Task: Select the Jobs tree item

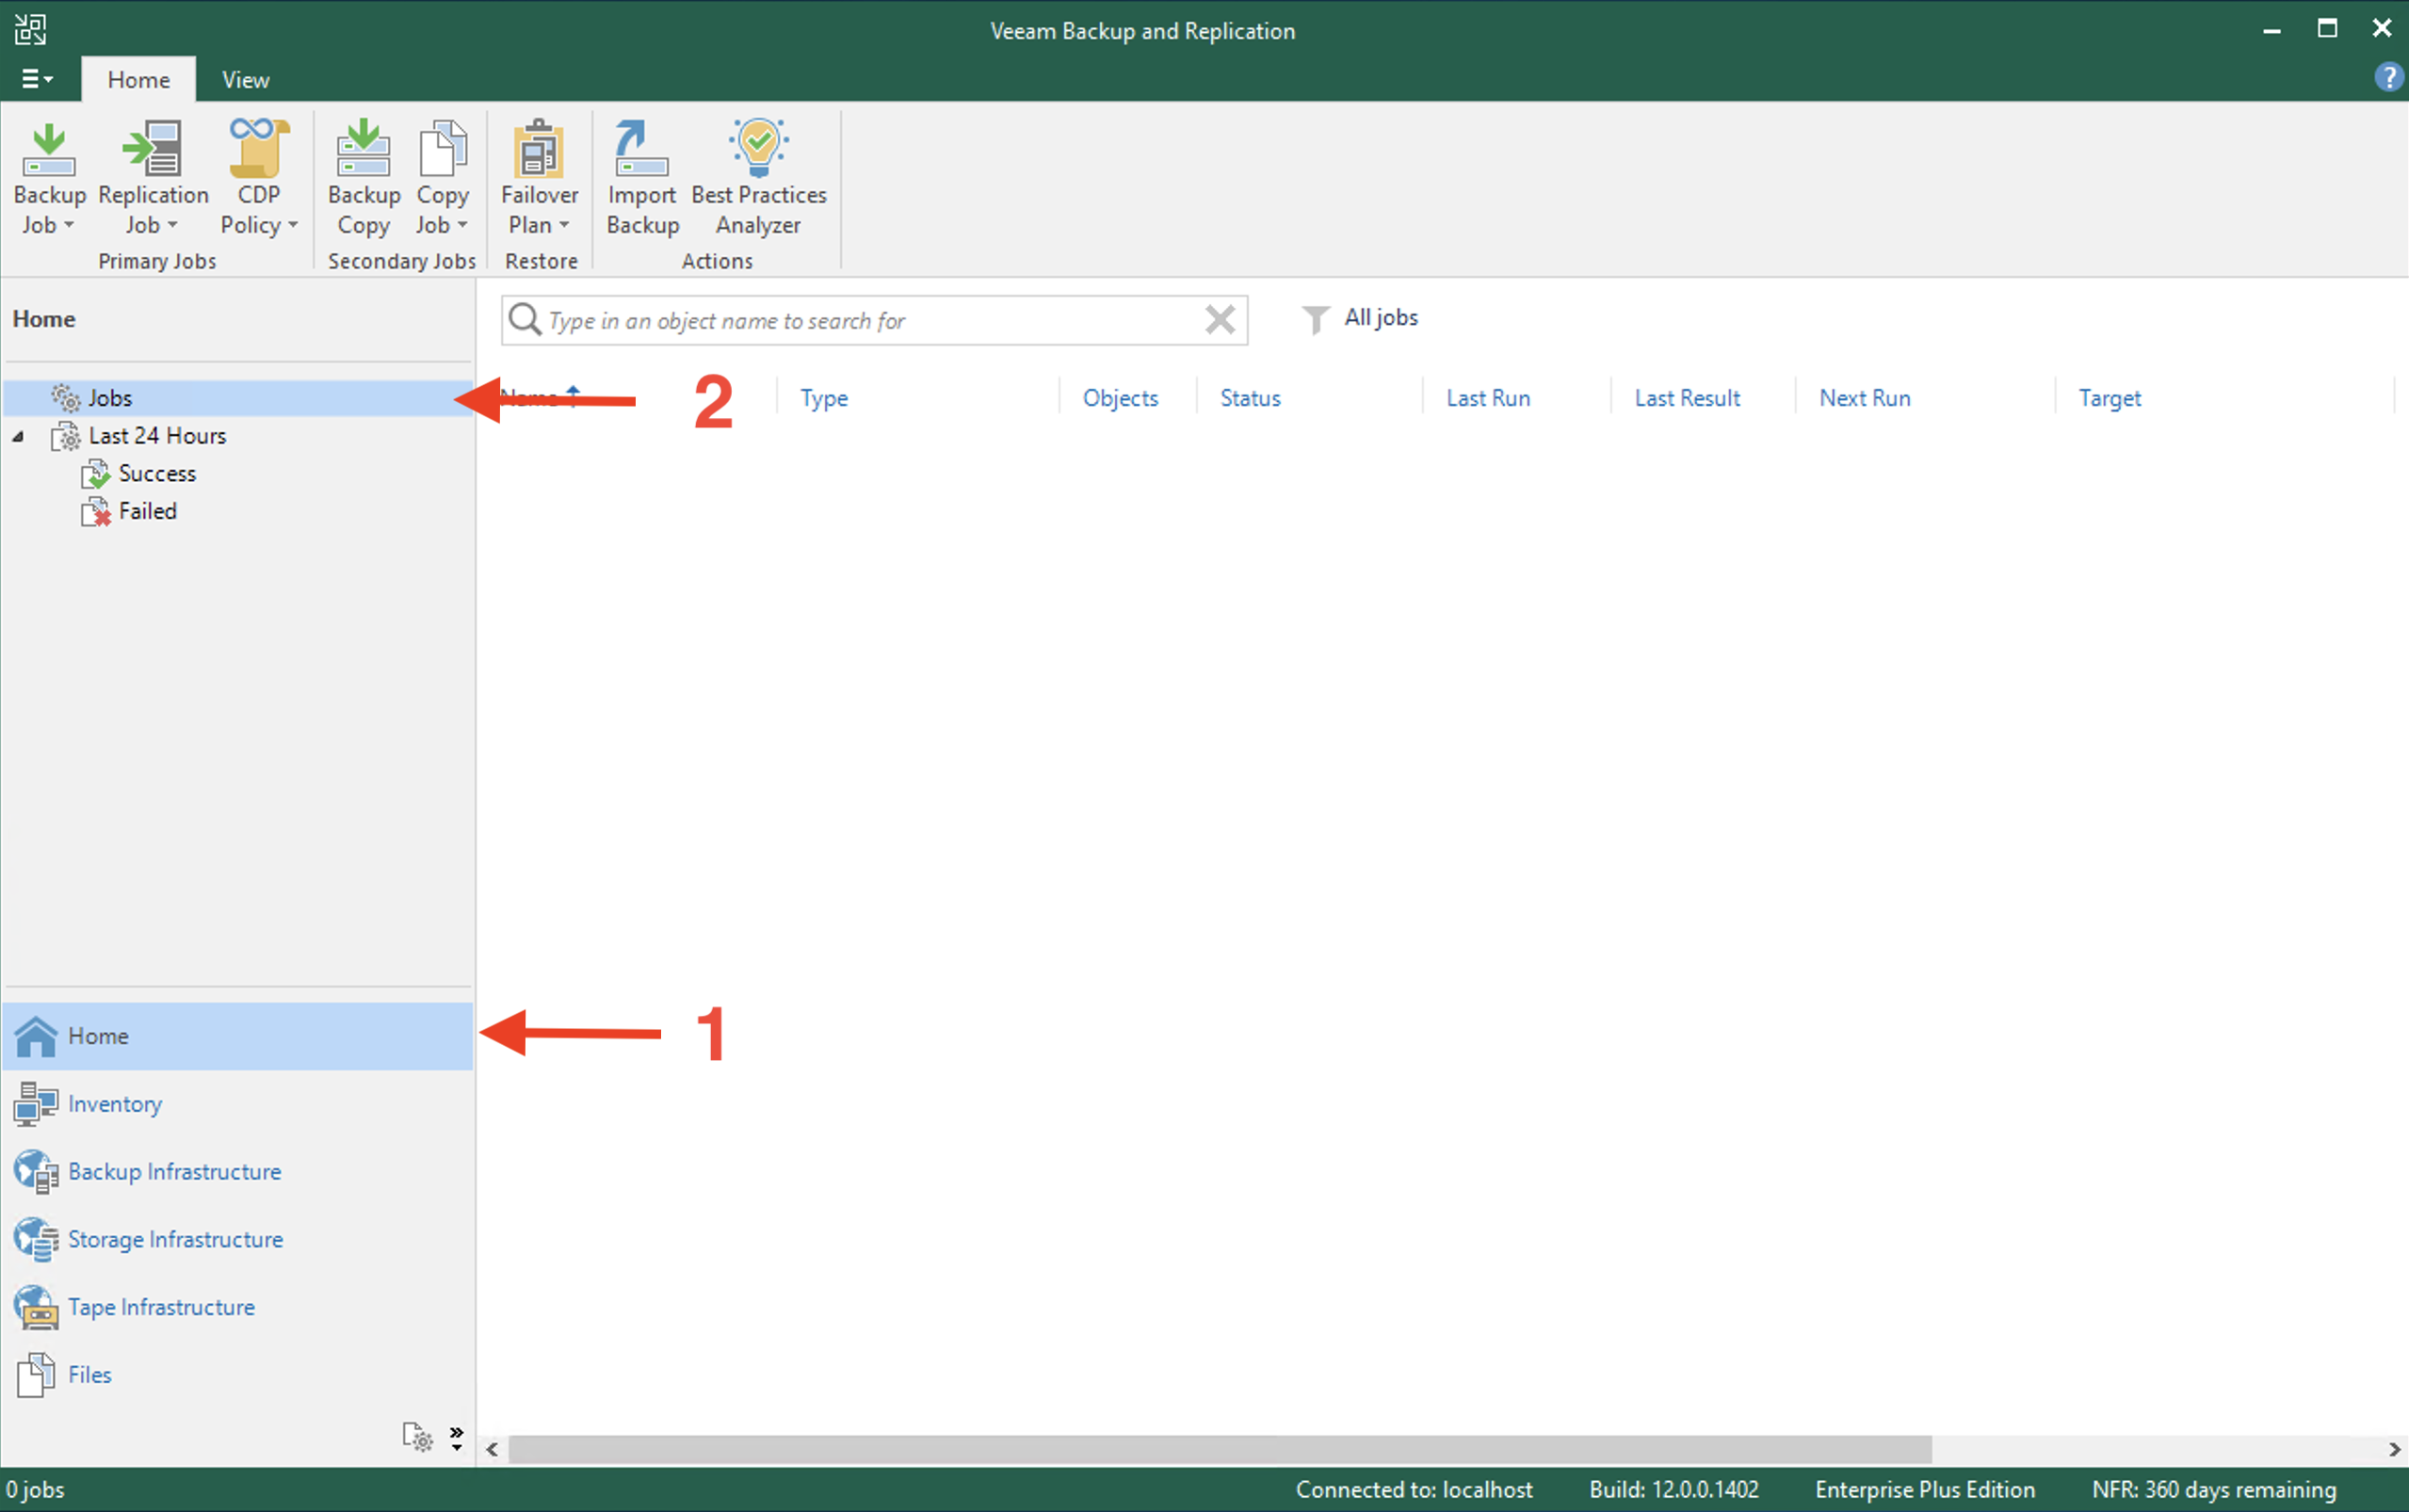Action: (237, 398)
